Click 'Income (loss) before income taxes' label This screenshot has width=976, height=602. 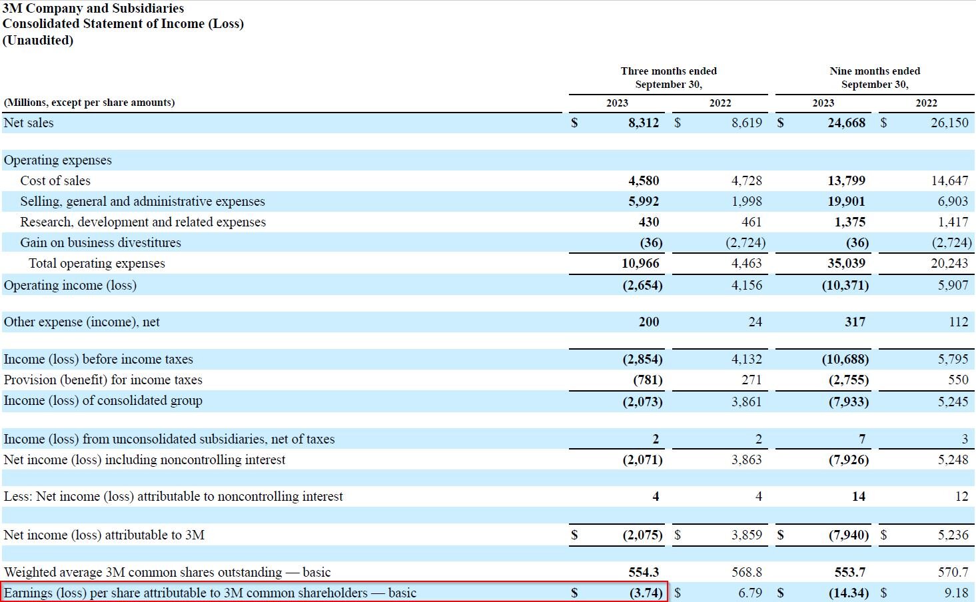99,359
